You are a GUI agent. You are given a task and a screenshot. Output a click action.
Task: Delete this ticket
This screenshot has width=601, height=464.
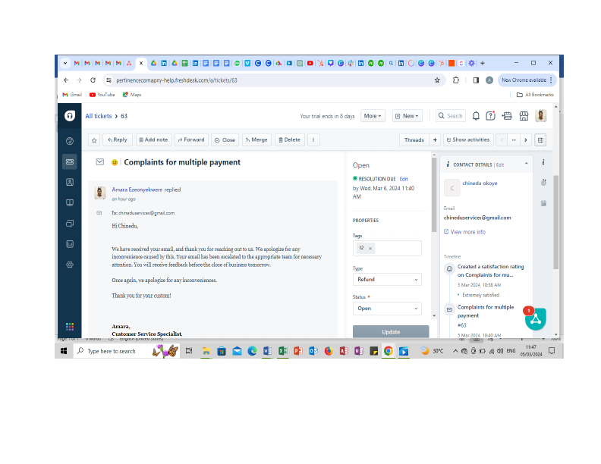coord(290,140)
